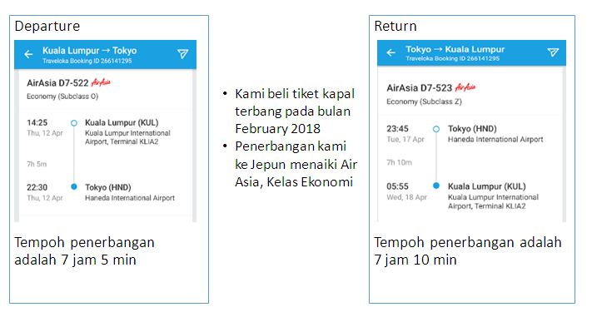Image resolution: width=592 pixels, height=312 pixels.
Task: Click the Tokyo → Kuala Lumpur title
Action: pyautogui.click(x=455, y=49)
